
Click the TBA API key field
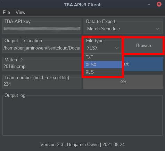pyautogui.click(x=42, y=29)
